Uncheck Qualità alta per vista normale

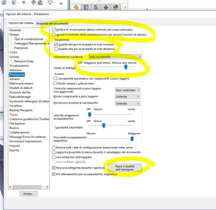point(56,44)
